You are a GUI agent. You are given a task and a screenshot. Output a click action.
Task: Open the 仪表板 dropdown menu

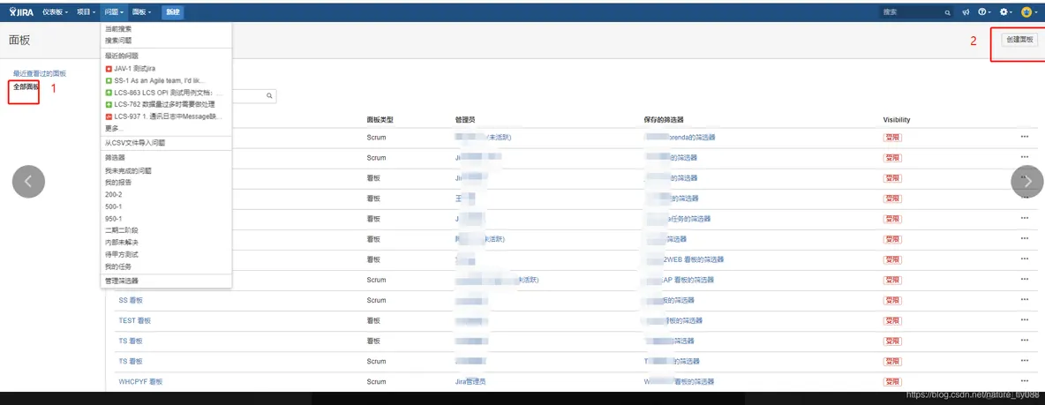(x=56, y=12)
